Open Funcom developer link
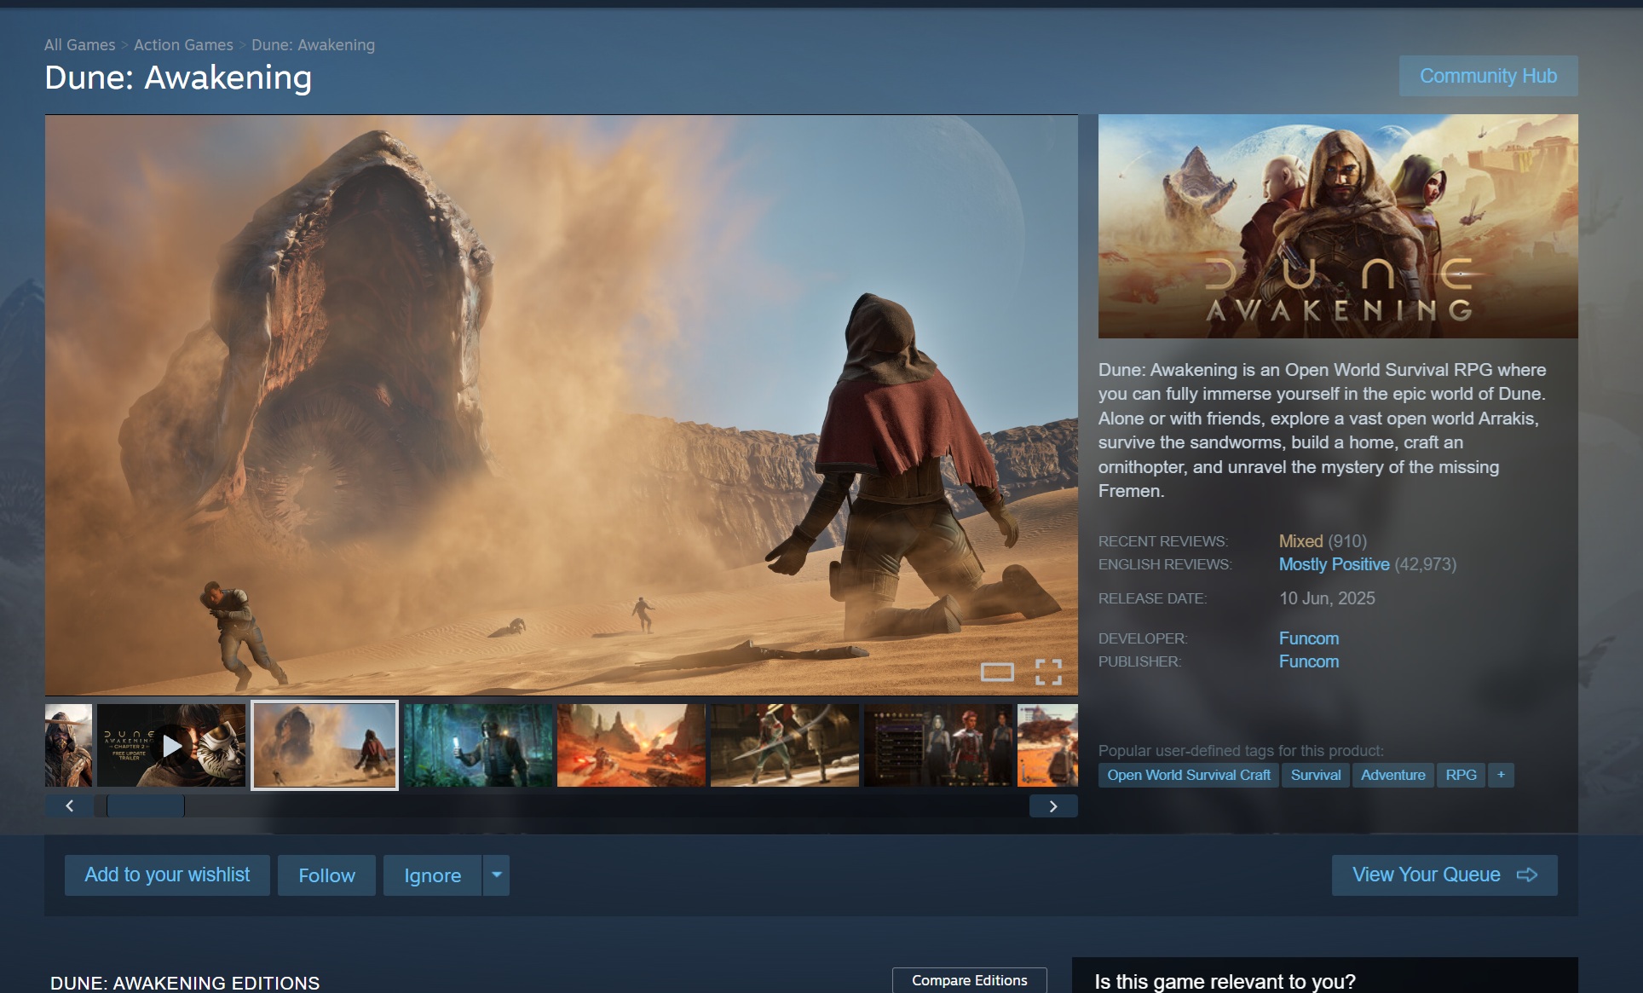1643x993 pixels. (x=1308, y=638)
